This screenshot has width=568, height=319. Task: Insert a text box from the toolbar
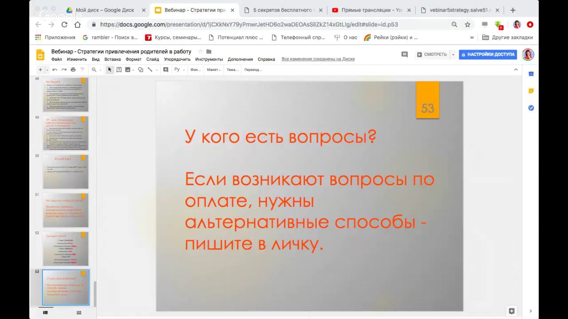coord(119,70)
